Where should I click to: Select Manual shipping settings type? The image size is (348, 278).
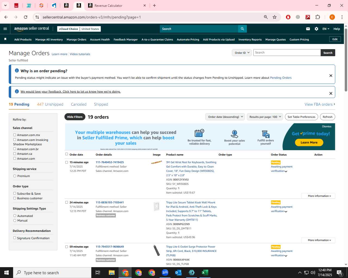(x=15, y=220)
